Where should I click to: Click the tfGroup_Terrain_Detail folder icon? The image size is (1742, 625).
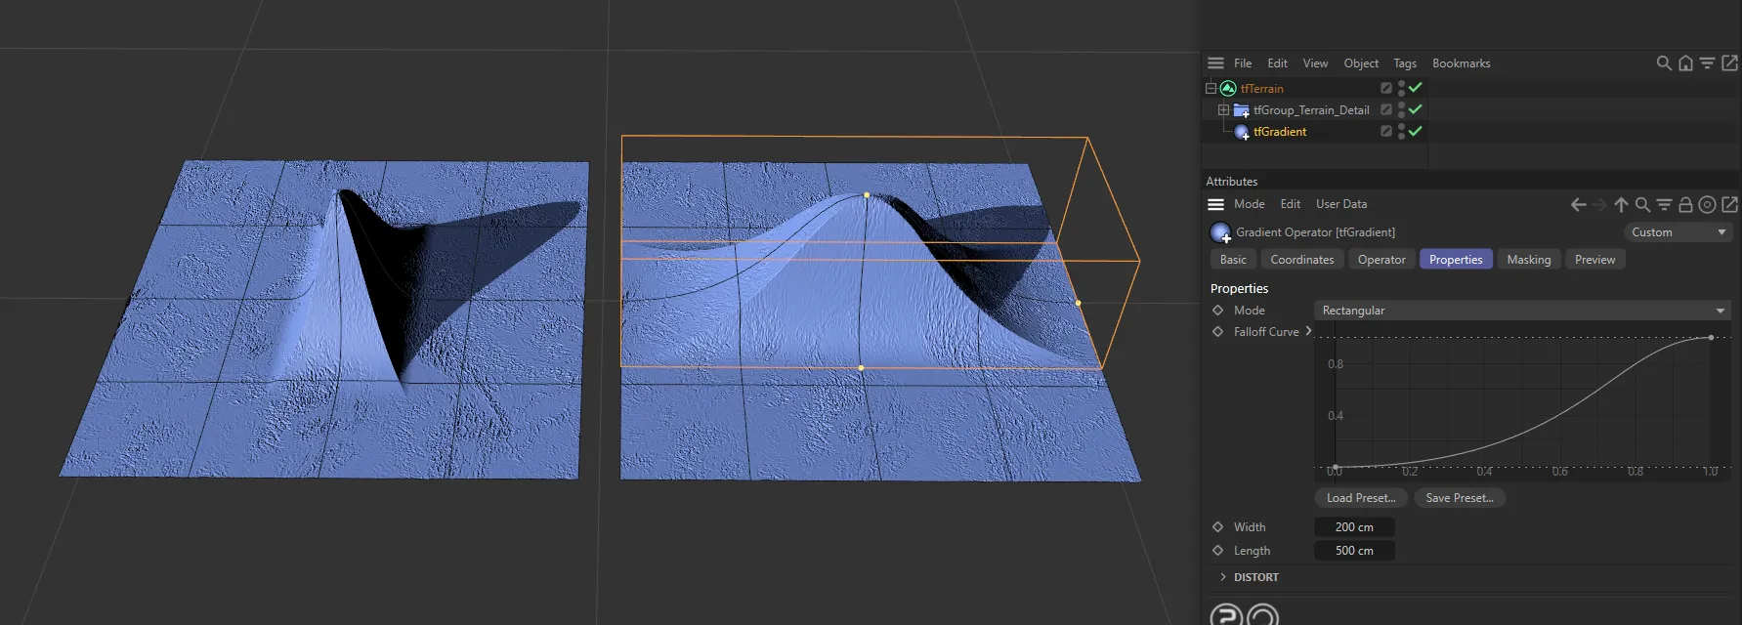pyautogui.click(x=1241, y=110)
